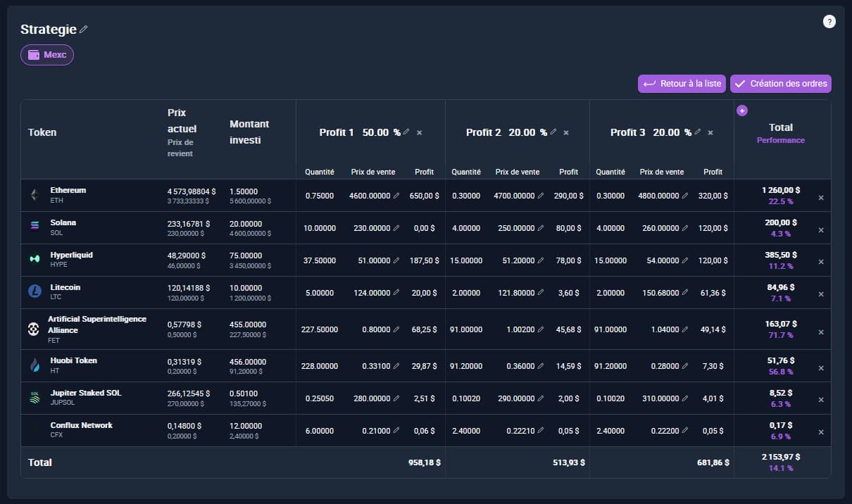Edit Solana Profit 1 sale price 230

396,228
